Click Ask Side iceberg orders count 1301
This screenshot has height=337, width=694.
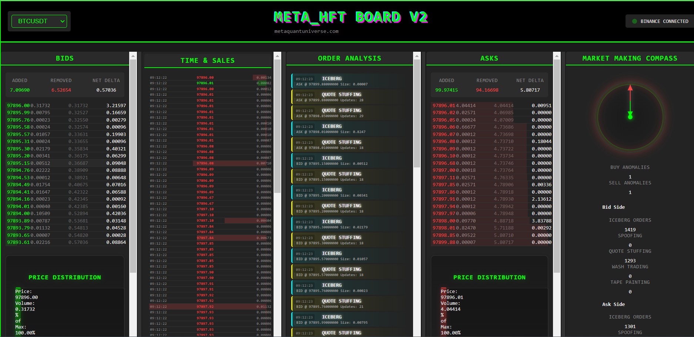point(630,326)
